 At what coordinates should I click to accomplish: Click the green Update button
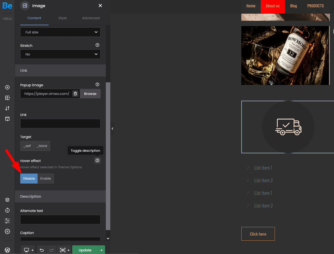tap(85, 250)
